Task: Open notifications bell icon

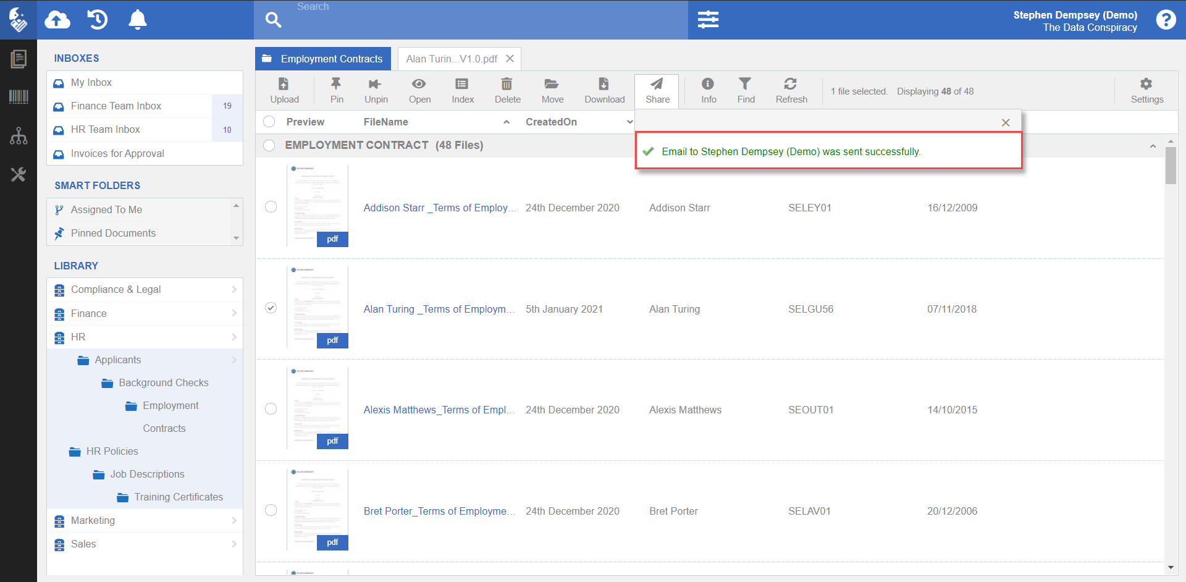Action: tap(137, 20)
